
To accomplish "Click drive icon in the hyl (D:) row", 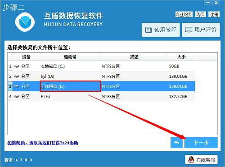I will (17, 77).
